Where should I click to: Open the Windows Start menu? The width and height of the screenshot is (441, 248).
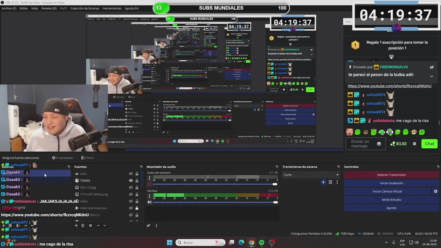point(170,242)
